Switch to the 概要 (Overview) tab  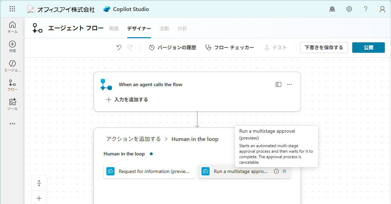coord(114,29)
